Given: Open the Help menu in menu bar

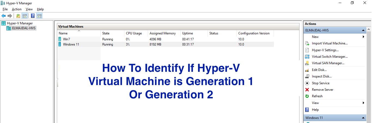Looking at the screenshot, I should tap(40, 9).
